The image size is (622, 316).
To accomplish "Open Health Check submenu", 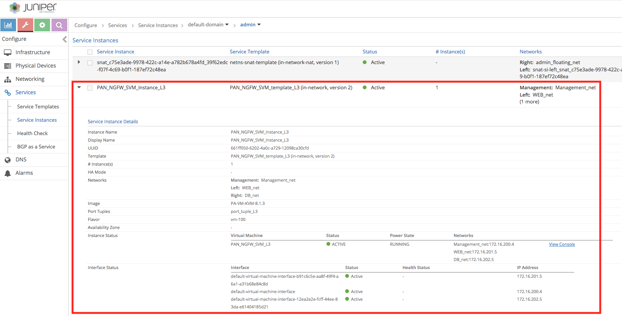I will point(32,133).
